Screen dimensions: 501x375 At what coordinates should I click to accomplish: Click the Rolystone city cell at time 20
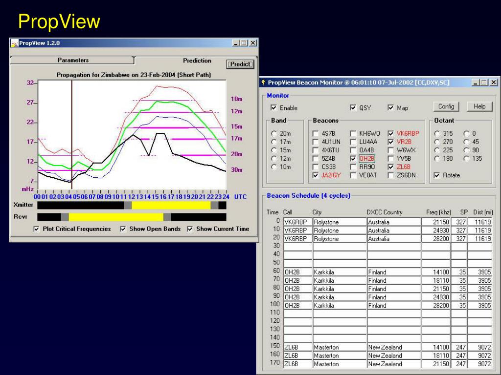pos(340,238)
